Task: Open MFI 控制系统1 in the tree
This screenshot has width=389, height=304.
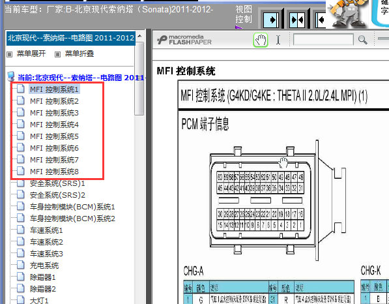Action: 54,89
